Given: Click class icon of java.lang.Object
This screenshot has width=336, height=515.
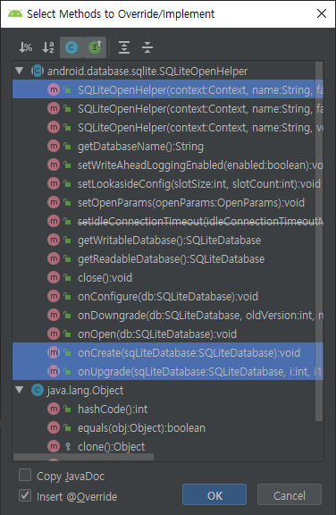Looking at the screenshot, I should [37, 390].
